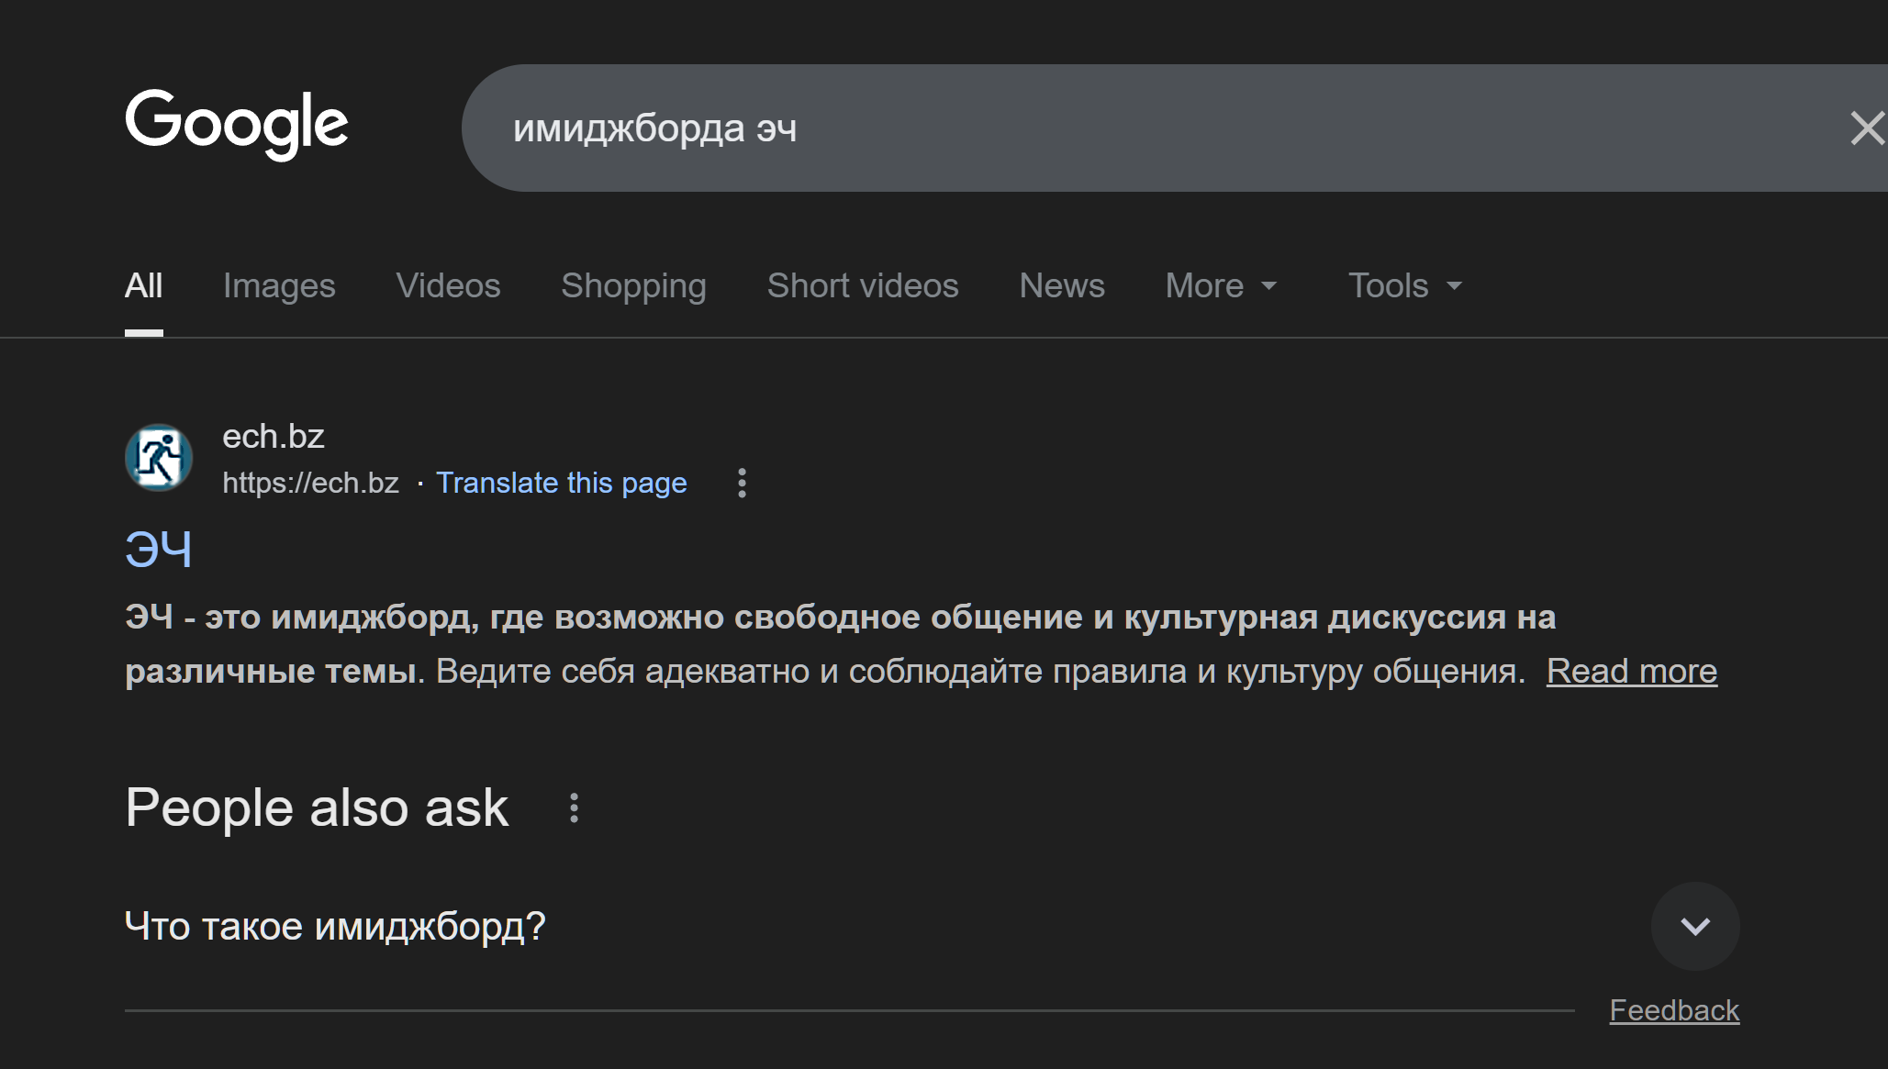The width and height of the screenshot is (1888, 1069).
Task: Switch to the Images tab
Action: click(279, 286)
